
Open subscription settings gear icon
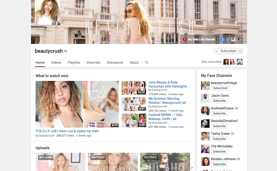(240, 51)
